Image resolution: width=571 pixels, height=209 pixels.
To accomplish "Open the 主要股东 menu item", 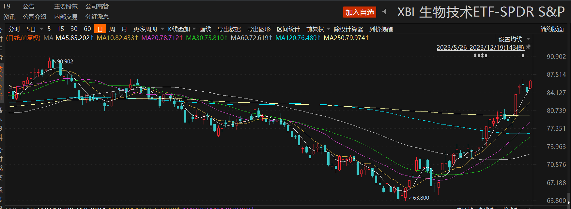I will (66, 7).
